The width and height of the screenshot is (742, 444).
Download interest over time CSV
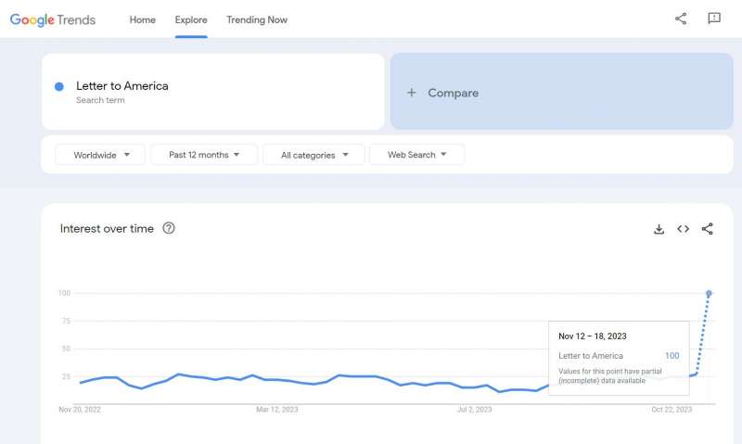point(659,229)
